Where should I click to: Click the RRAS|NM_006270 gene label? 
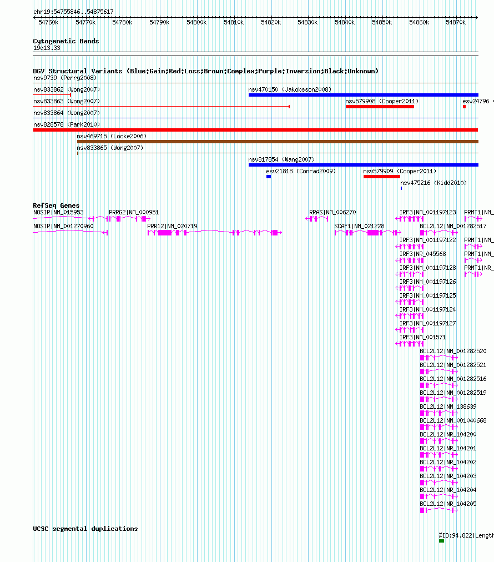(333, 212)
